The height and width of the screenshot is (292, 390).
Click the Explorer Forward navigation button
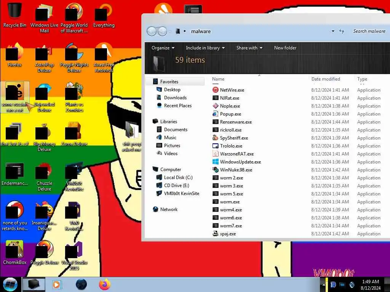tap(162, 31)
